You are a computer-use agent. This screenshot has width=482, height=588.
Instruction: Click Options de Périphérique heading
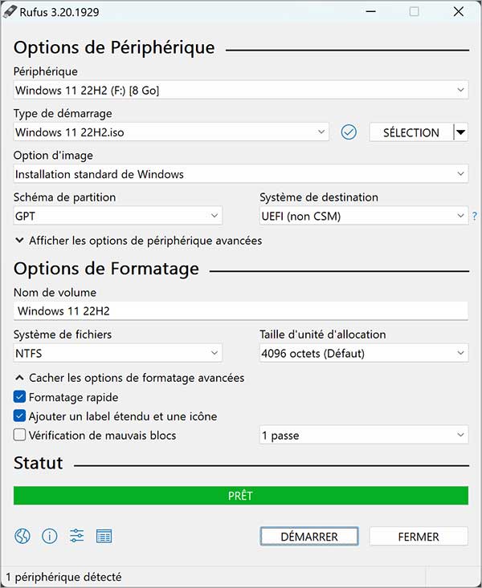(114, 48)
